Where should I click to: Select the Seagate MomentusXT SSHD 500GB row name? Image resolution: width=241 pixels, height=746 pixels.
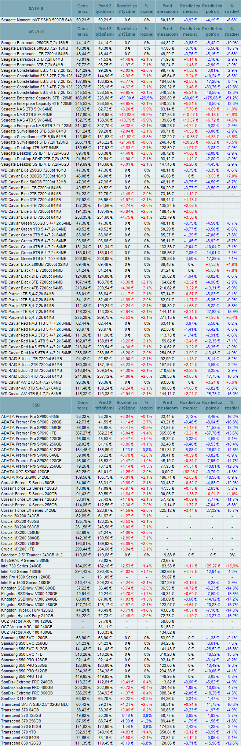pos(36,20)
